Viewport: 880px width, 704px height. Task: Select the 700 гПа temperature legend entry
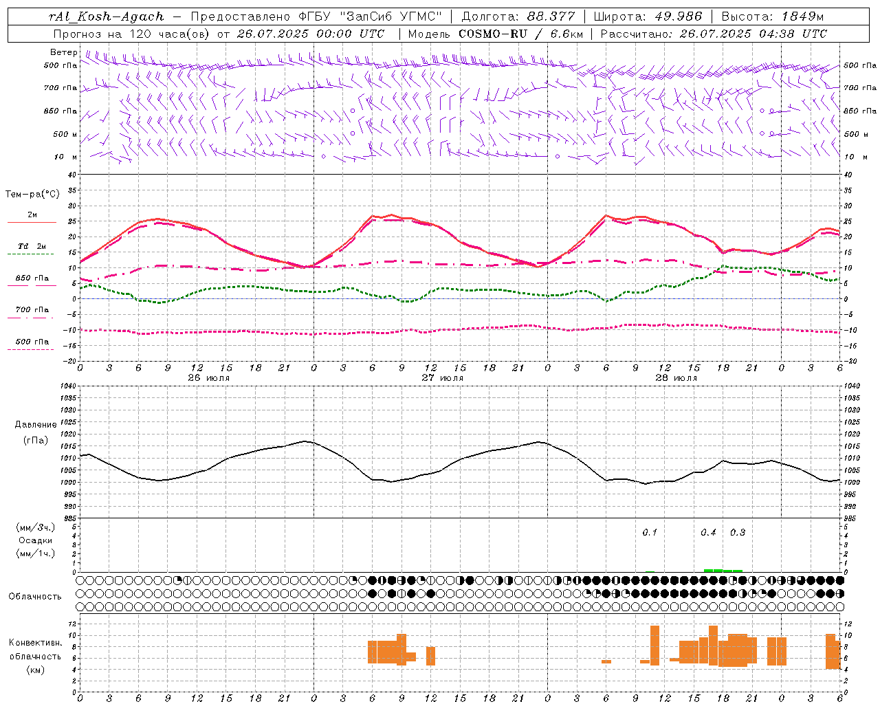click(x=32, y=310)
